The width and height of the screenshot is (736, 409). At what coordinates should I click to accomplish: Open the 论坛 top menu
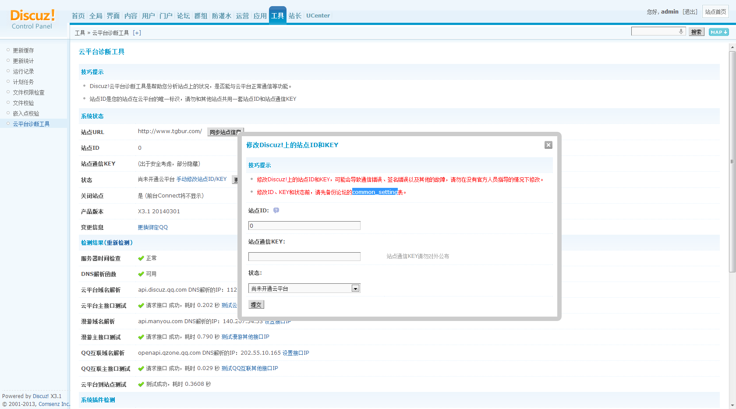point(184,16)
